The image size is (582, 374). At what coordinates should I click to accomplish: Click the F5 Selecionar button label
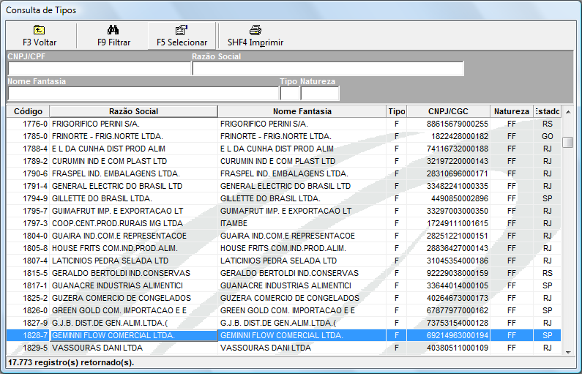(182, 42)
